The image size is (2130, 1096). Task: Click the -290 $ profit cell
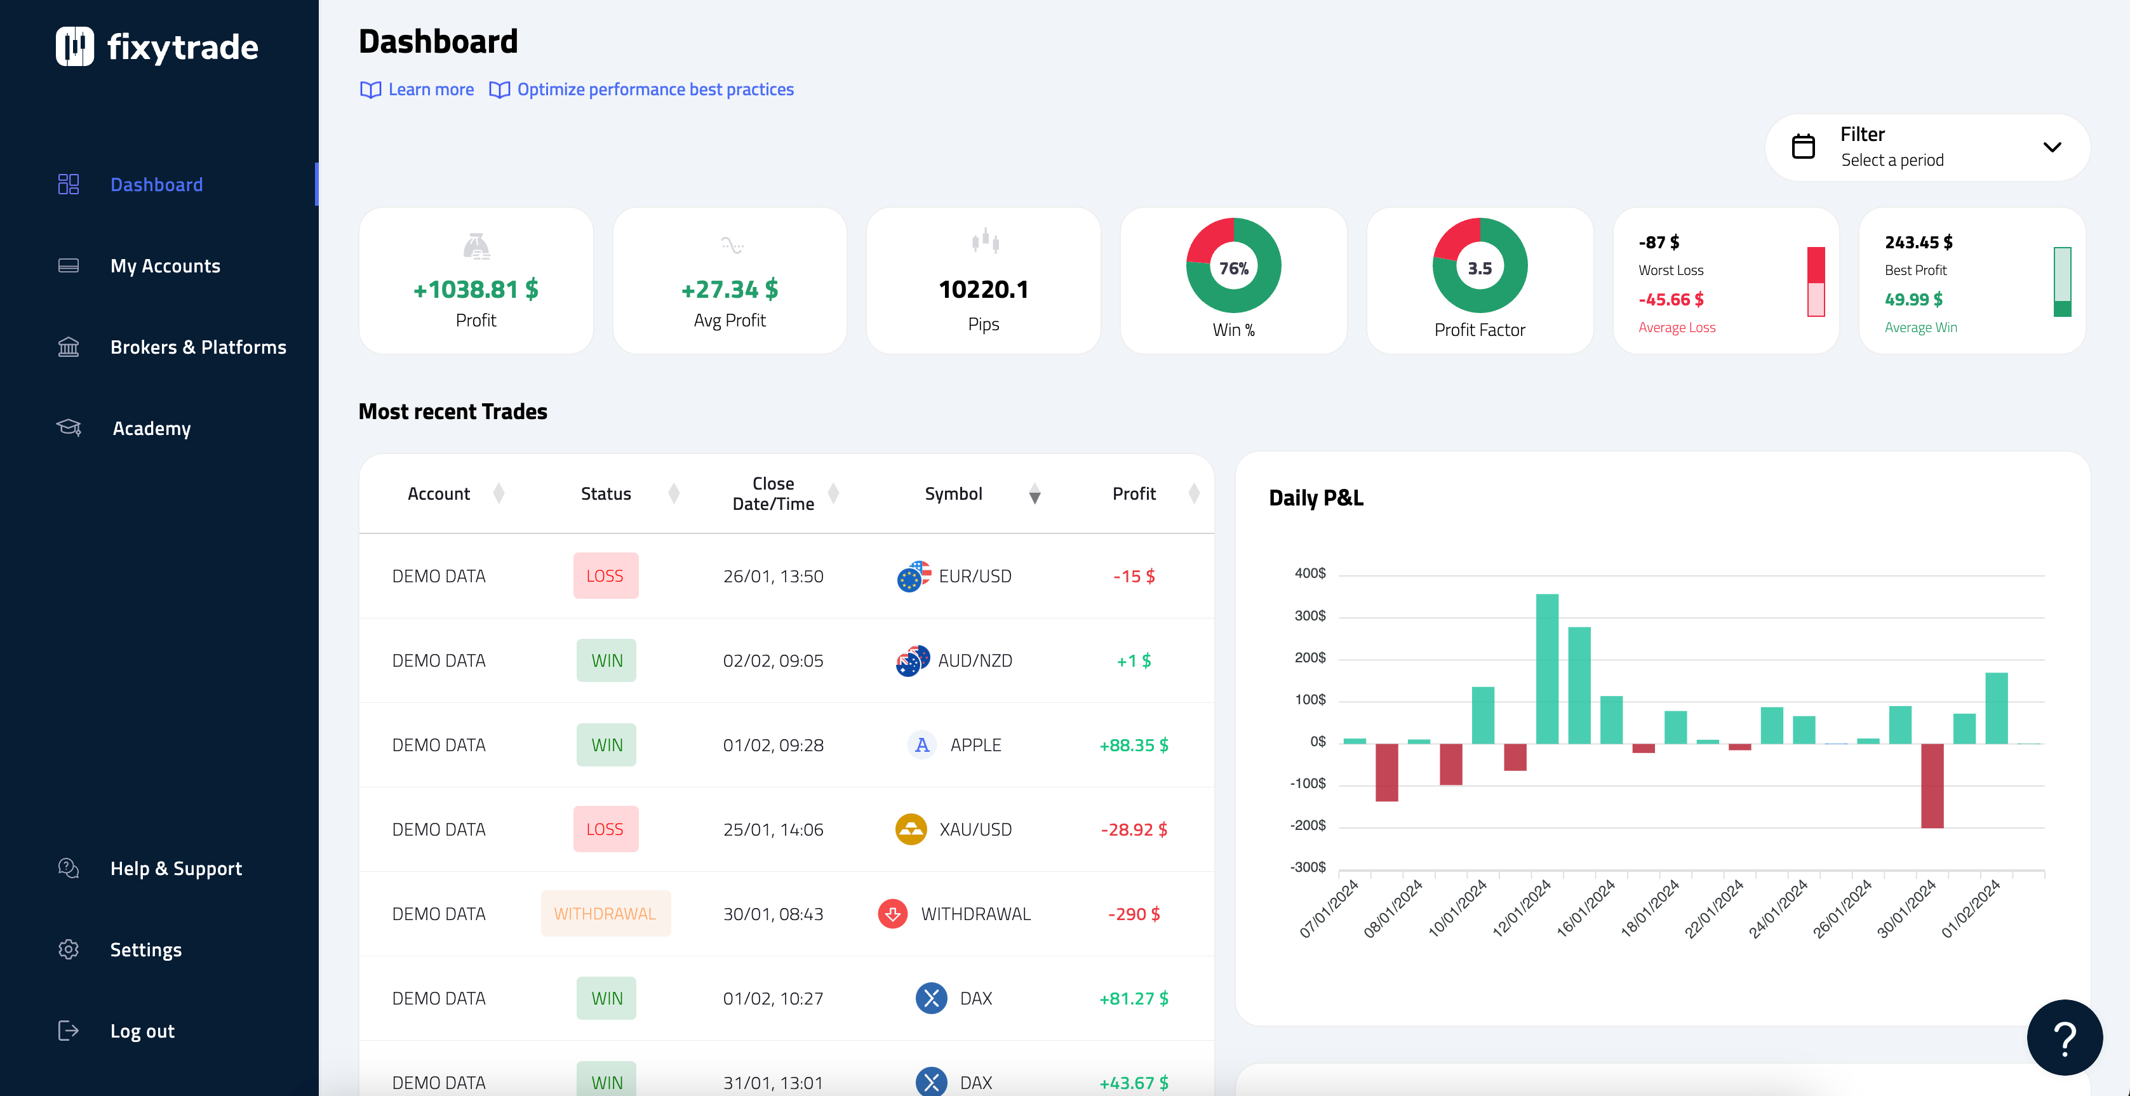point(1134,913)
